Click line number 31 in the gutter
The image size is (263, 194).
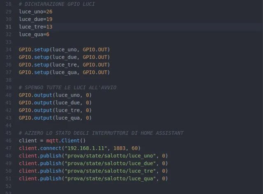pyautogui.click(x=9, y=27)
